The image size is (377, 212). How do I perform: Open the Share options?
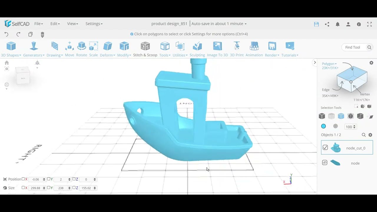(327, 24)
